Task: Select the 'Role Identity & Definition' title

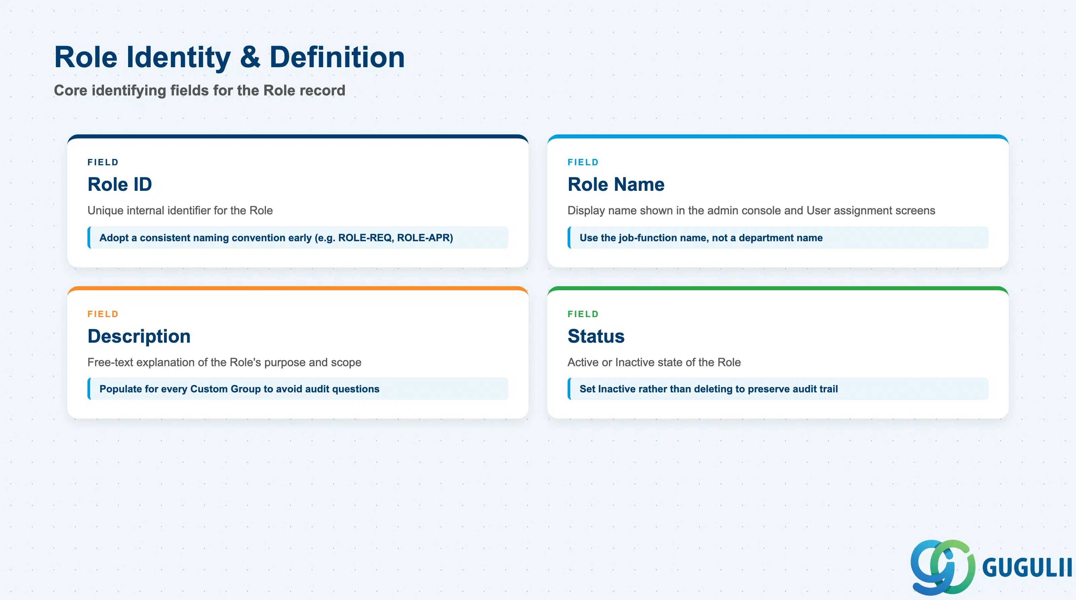Action: (x=229, y=57)
